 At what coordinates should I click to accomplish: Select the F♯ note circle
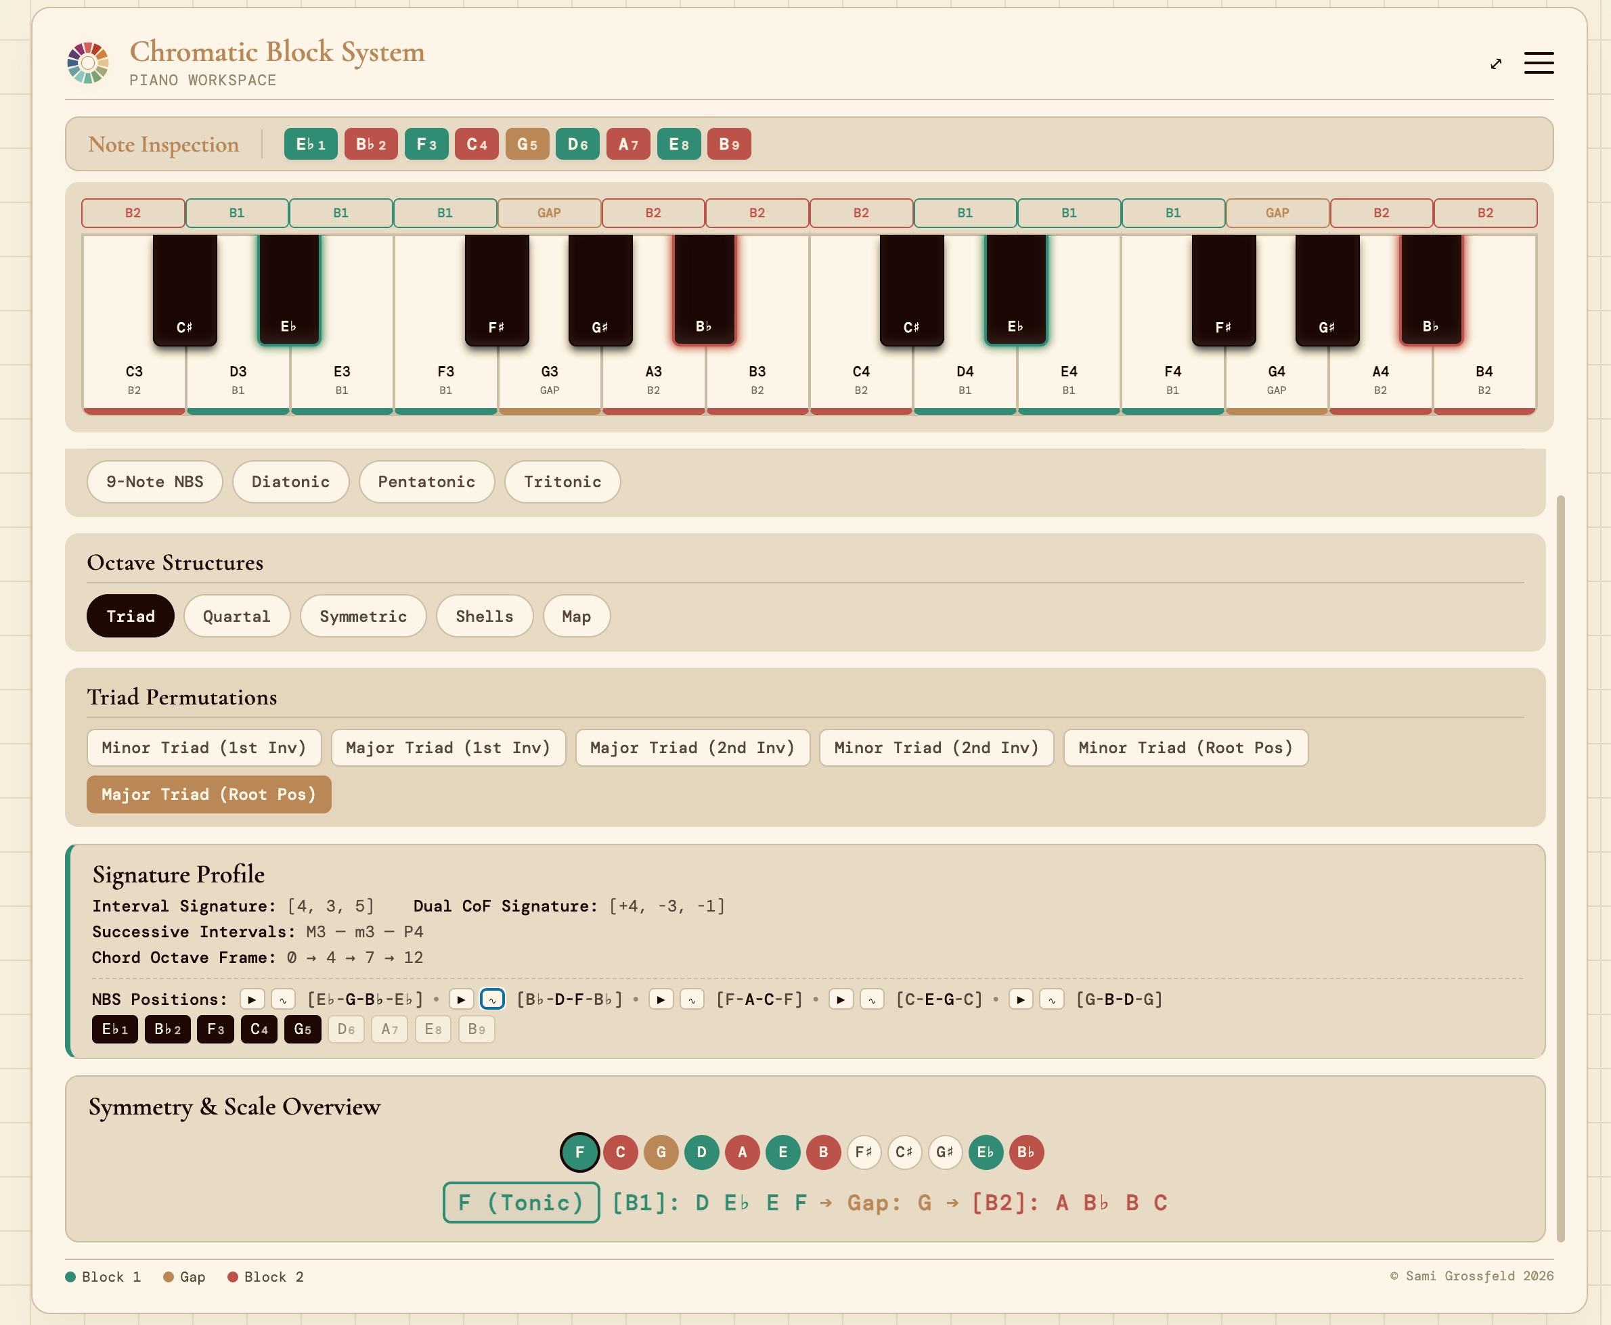coord(864,1152)
